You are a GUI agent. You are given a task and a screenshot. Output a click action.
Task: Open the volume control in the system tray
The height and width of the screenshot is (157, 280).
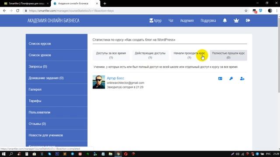[237, 154]
